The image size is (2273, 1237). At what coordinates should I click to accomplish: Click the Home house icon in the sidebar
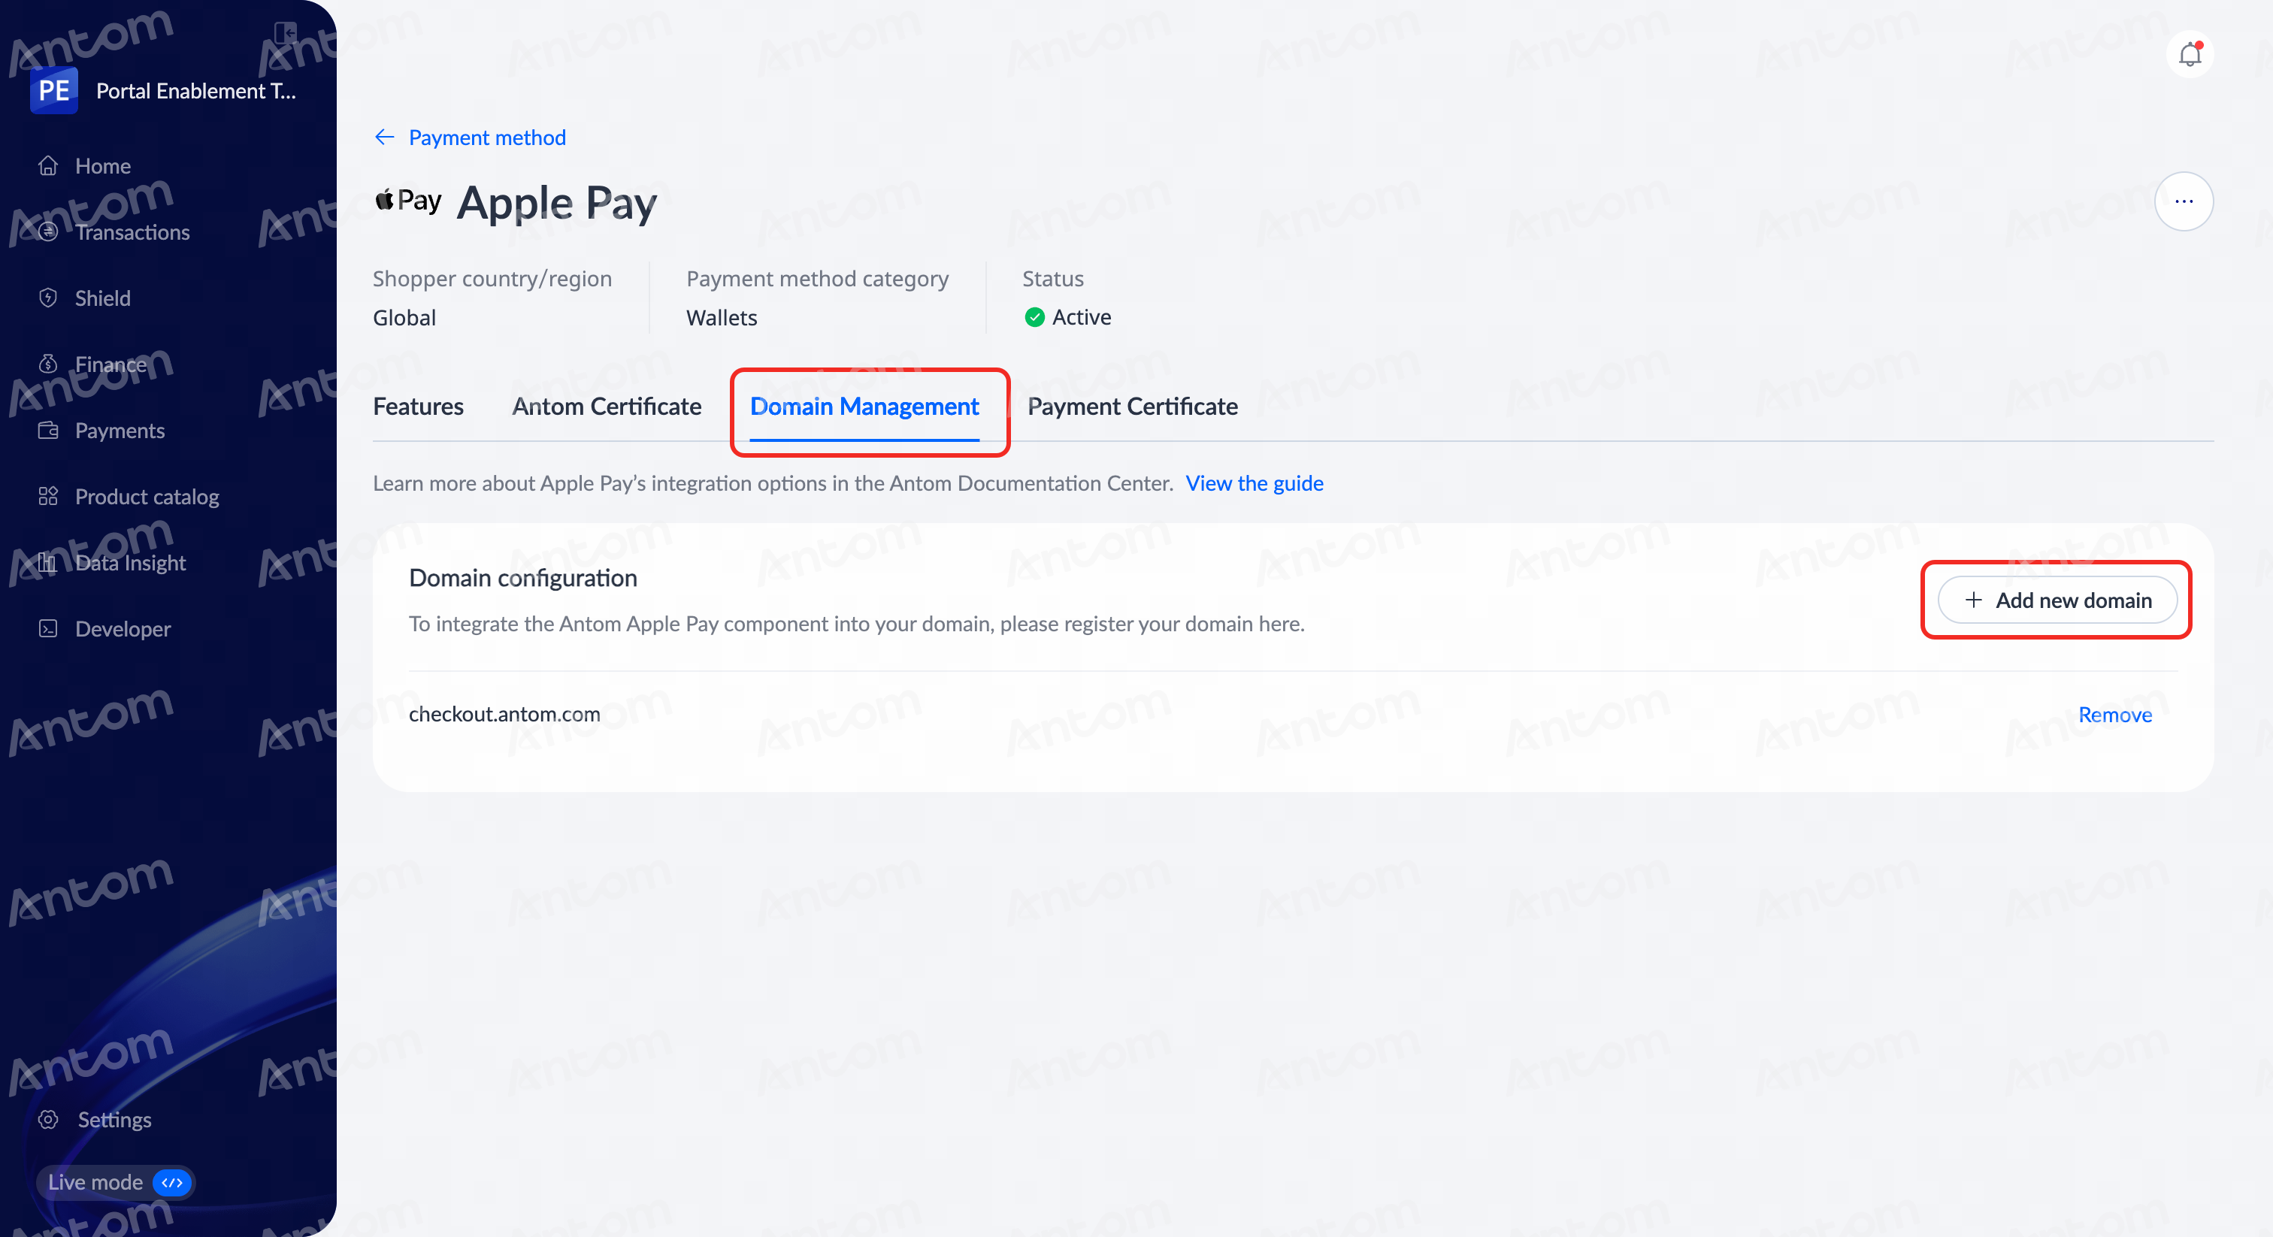[49, 166]
